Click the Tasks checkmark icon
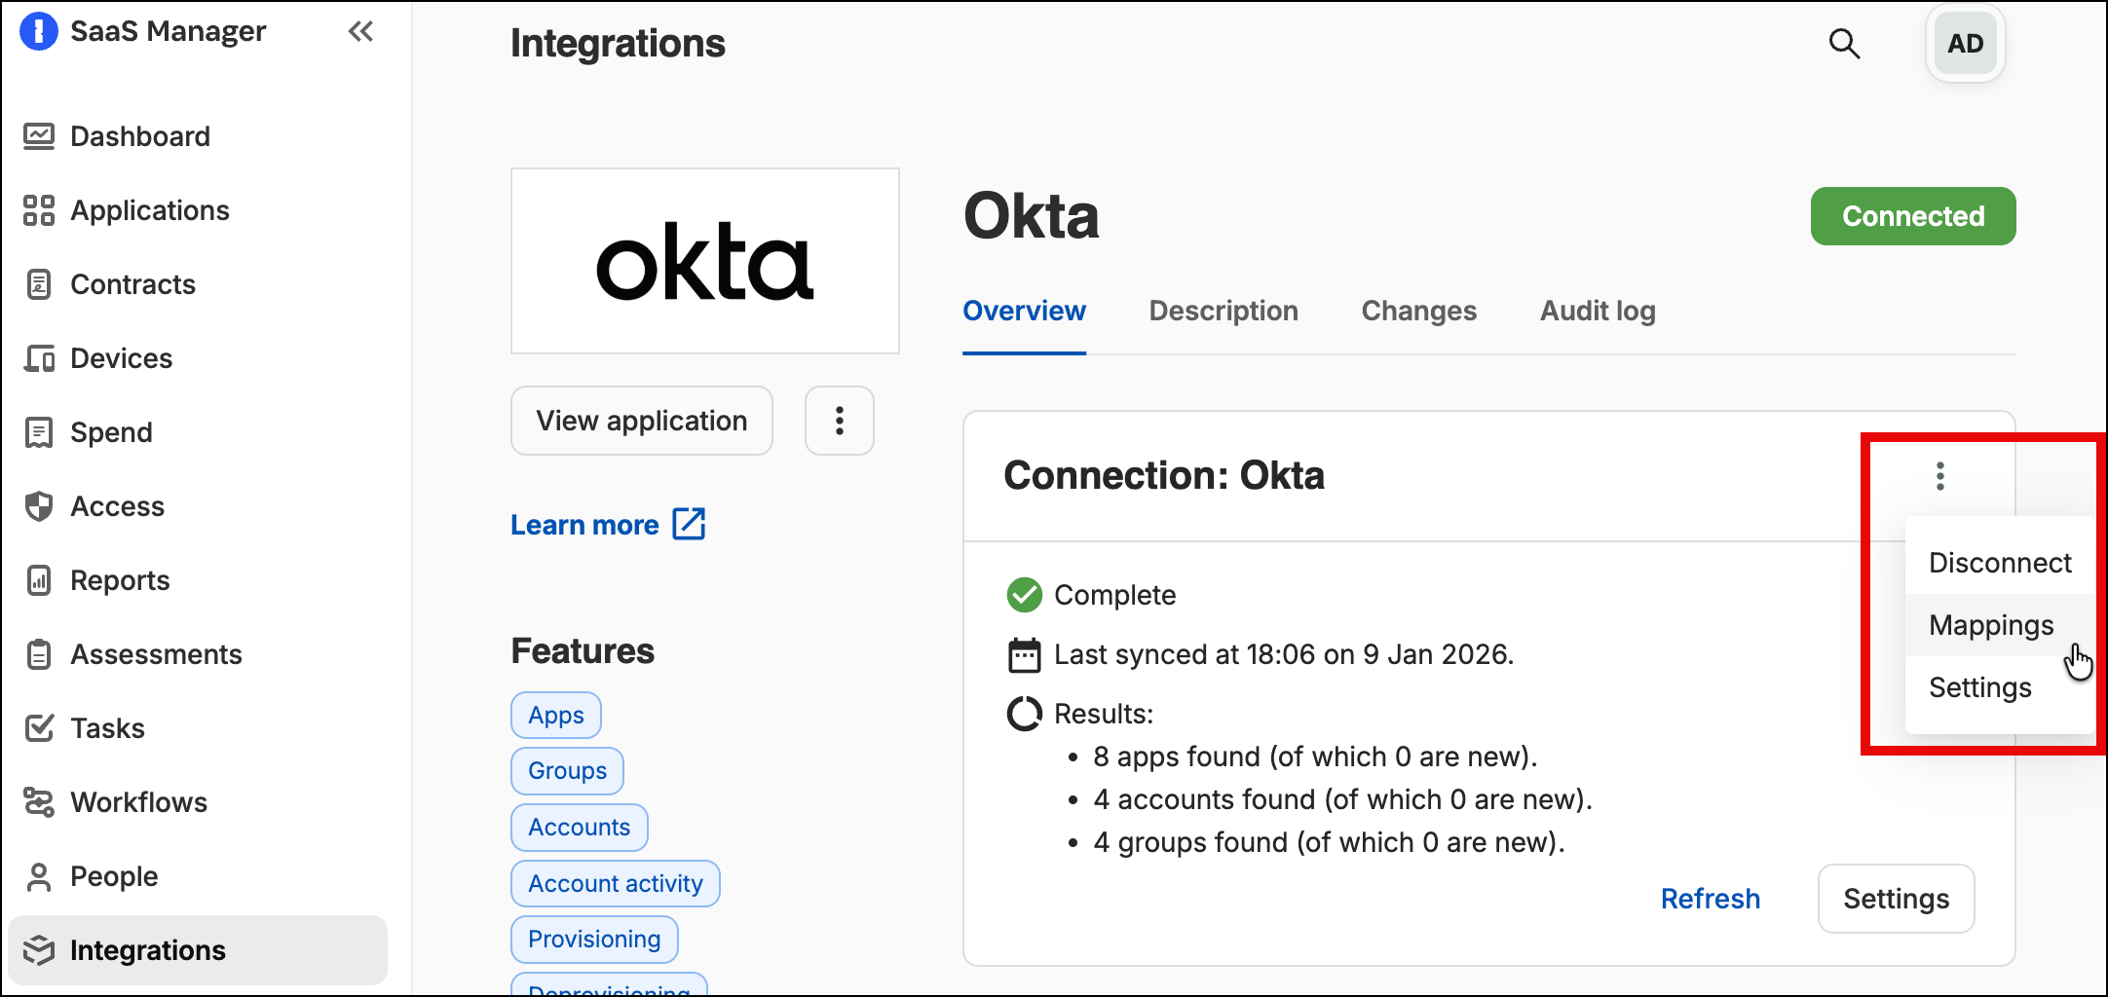Viewport: 2108px width, 997px height. click(39, 728)
